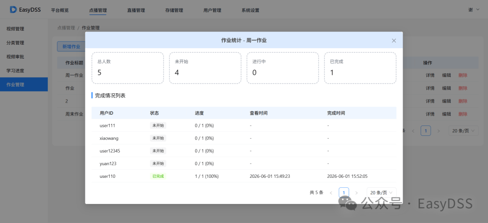Click the 完成时间 column header
The width and height of the screenshot is (488, 223).
click(x=336, y=113)
